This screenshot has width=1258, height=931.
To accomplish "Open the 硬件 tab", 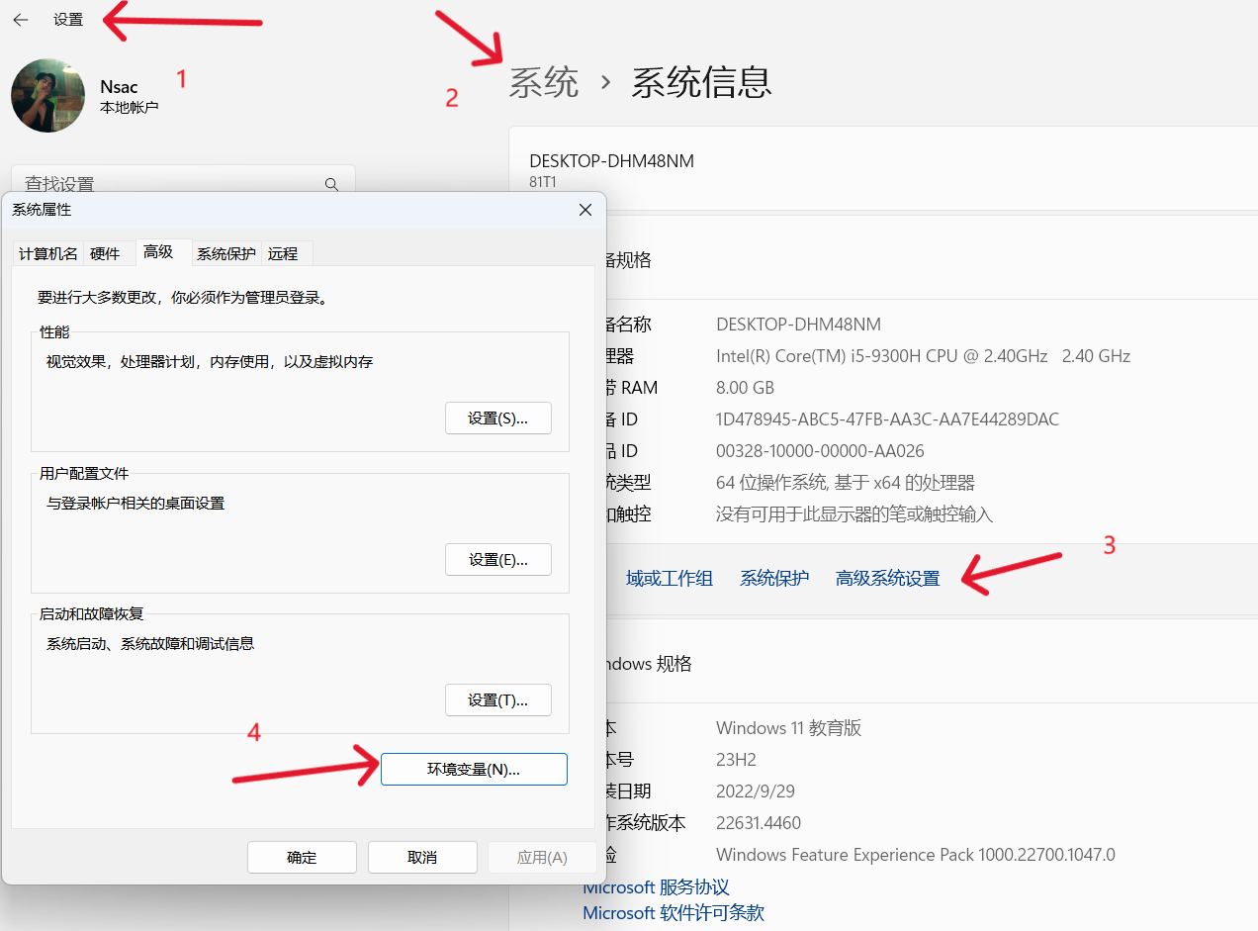I will [x=105, y=254].
